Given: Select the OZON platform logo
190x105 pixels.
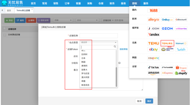Looking at the screenshot, I should [x=167, y=29].
